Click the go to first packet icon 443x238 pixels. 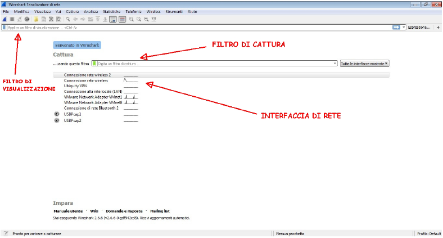98,19
